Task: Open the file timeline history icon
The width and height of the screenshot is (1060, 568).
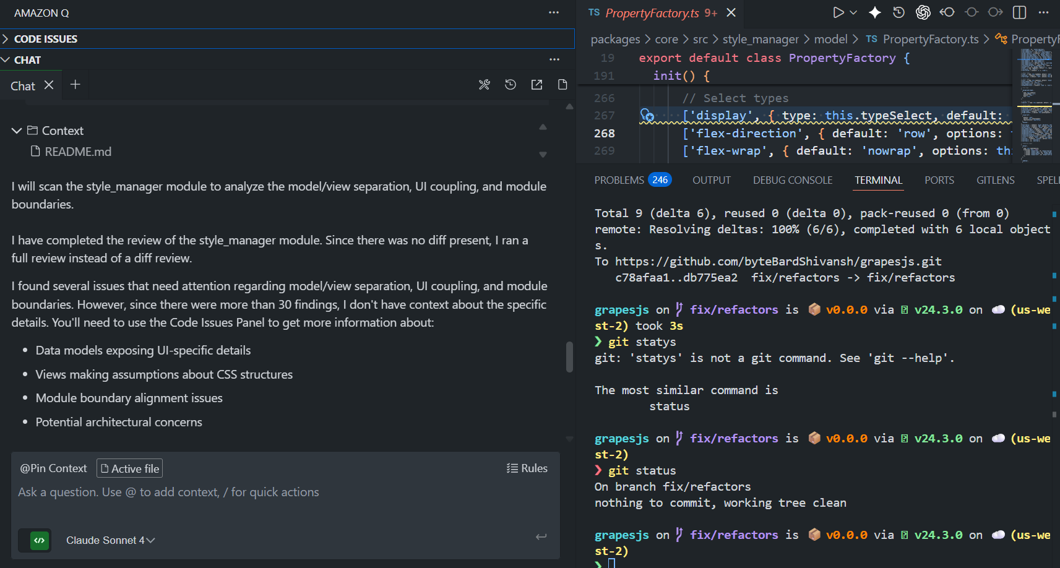Action: click(898, 12)
